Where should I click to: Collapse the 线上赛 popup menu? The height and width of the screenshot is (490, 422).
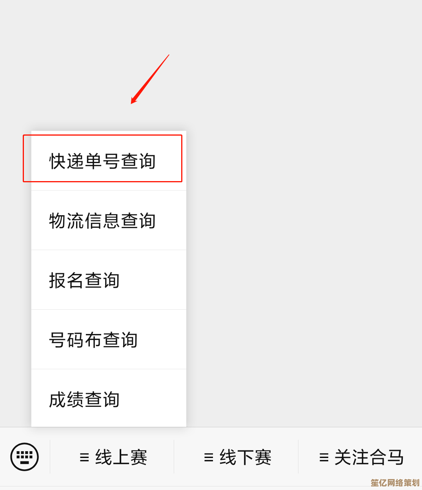pyautogui.click(x=112, y=457)
